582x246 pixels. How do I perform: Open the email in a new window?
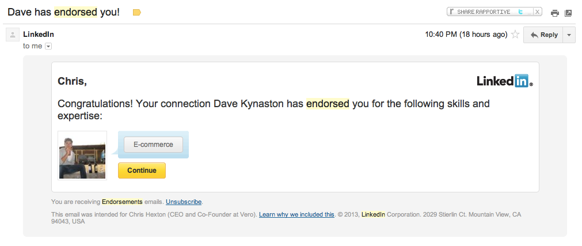(x=568, y=13)
